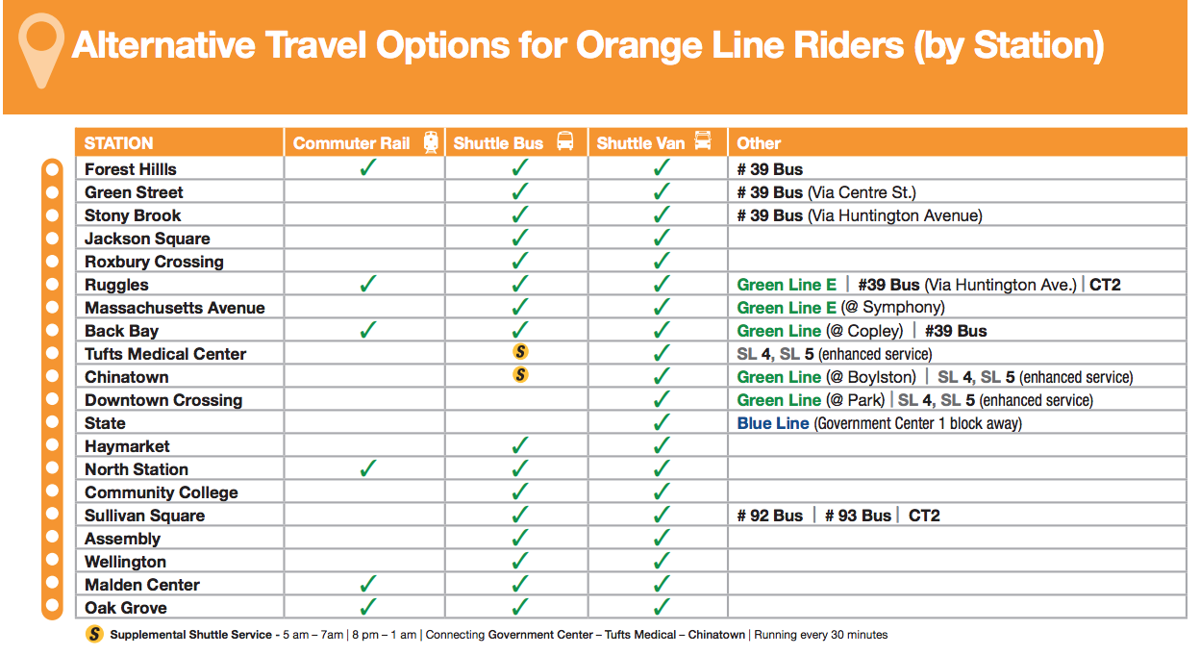
Task: Click the STATION column header
Action: pyautogui.click(x=119, y=143)
